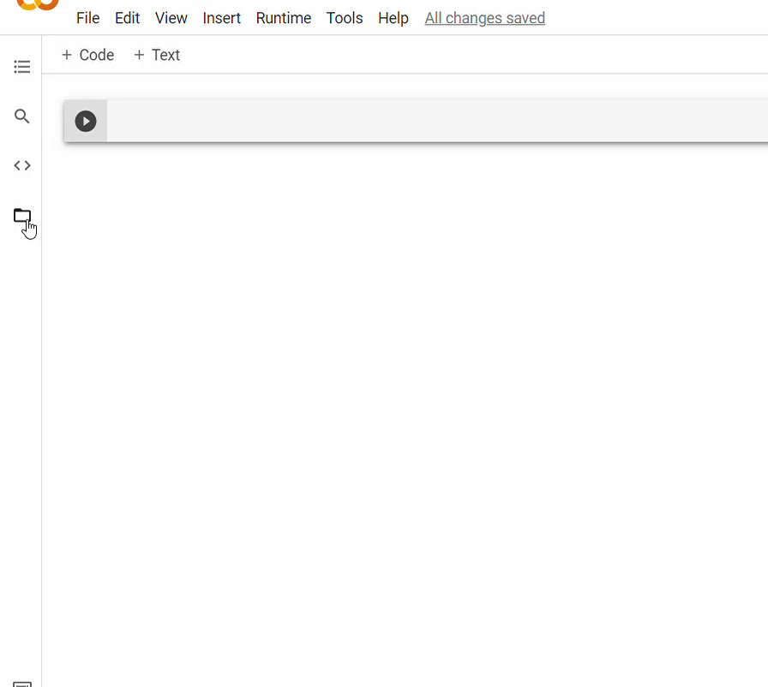Insert a text cell with + Text

click(x=157, y=55)
